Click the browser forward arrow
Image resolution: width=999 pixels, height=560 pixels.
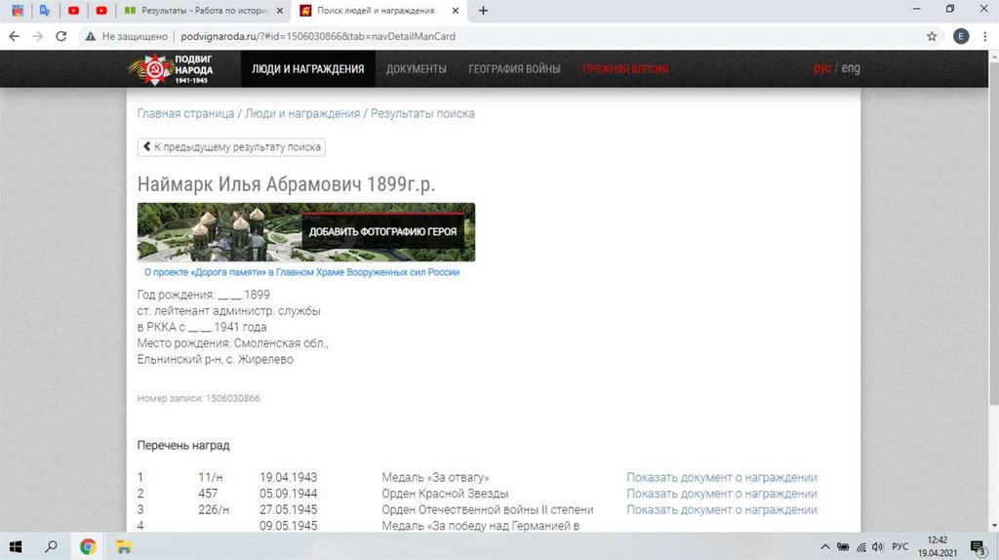click(x=38, y=36)
